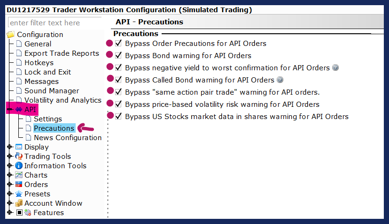Viewport: 389px width, 224px height.
Task: Click the Presets crown icon
Action: point(19,194)
